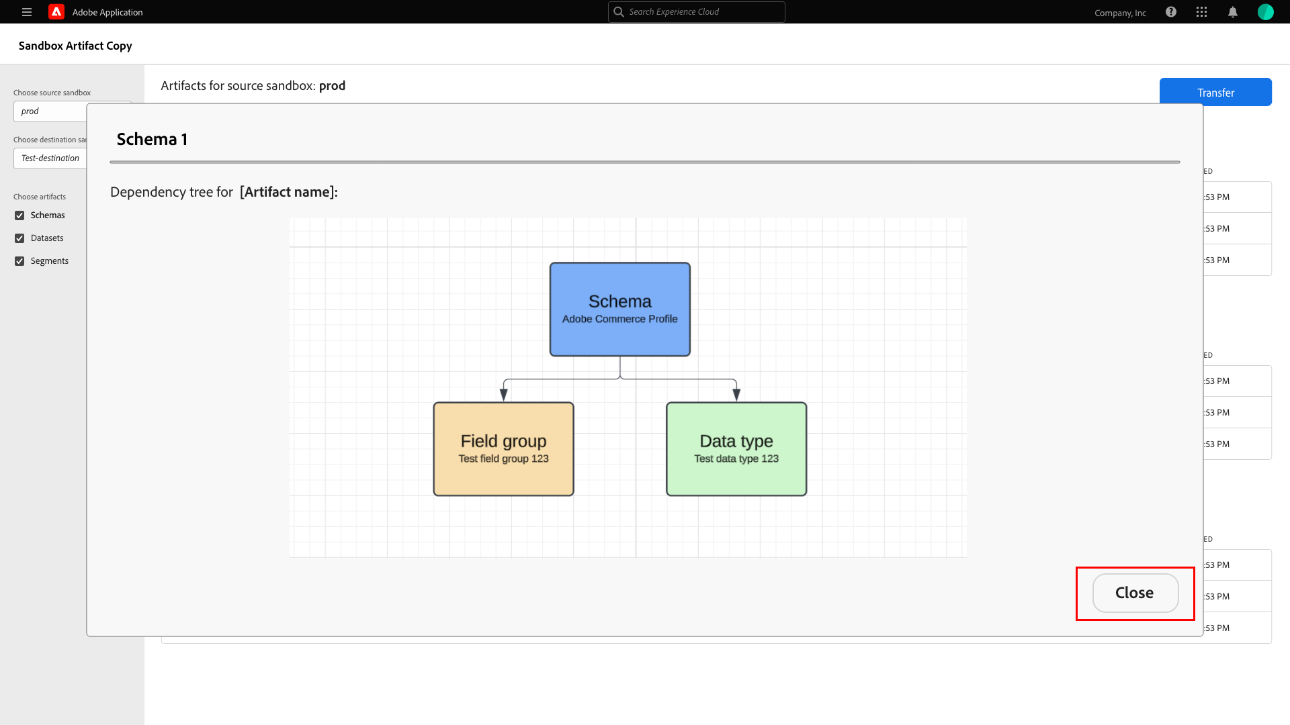Select the blue Schema node
Viewport: 1290px width, 725px height.
tap(619, 309)
